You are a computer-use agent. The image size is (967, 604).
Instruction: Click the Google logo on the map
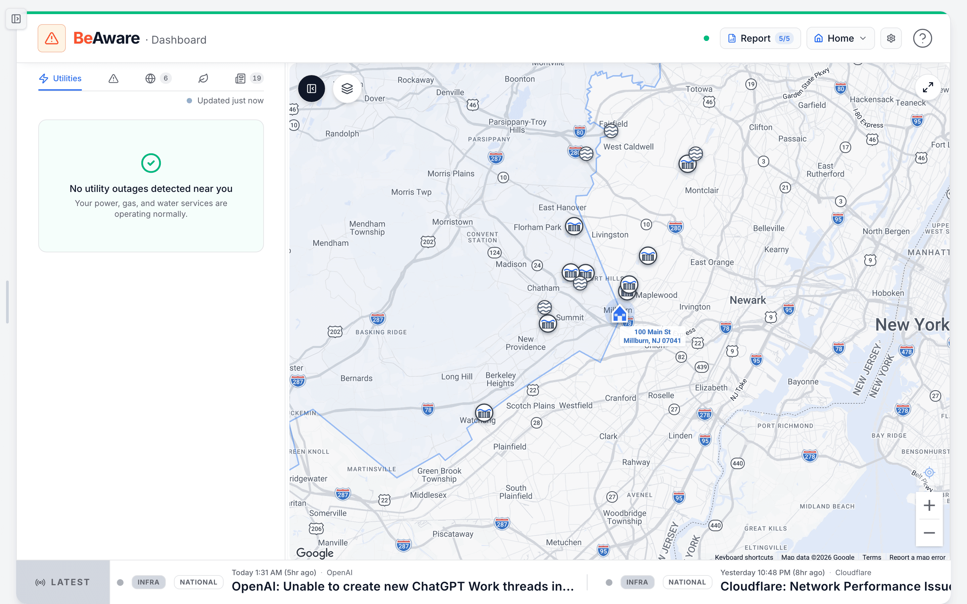[315, 553]
